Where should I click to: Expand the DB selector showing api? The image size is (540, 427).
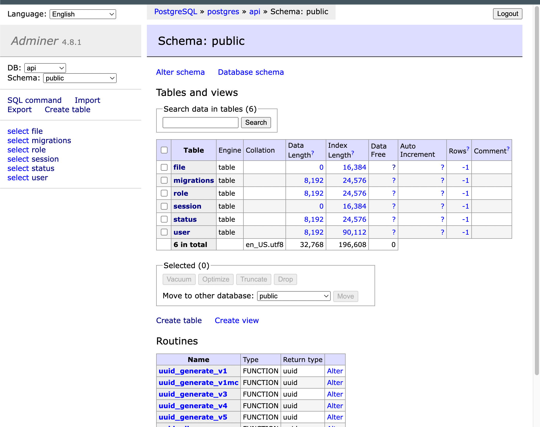[45, 68]
